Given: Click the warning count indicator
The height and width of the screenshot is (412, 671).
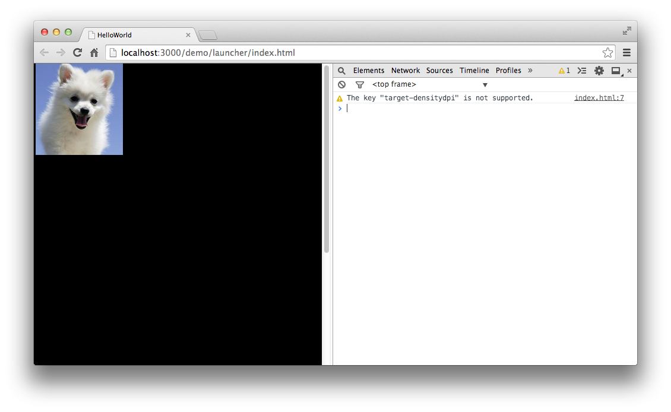Looking at the screenshot, I should click(564, 71).
